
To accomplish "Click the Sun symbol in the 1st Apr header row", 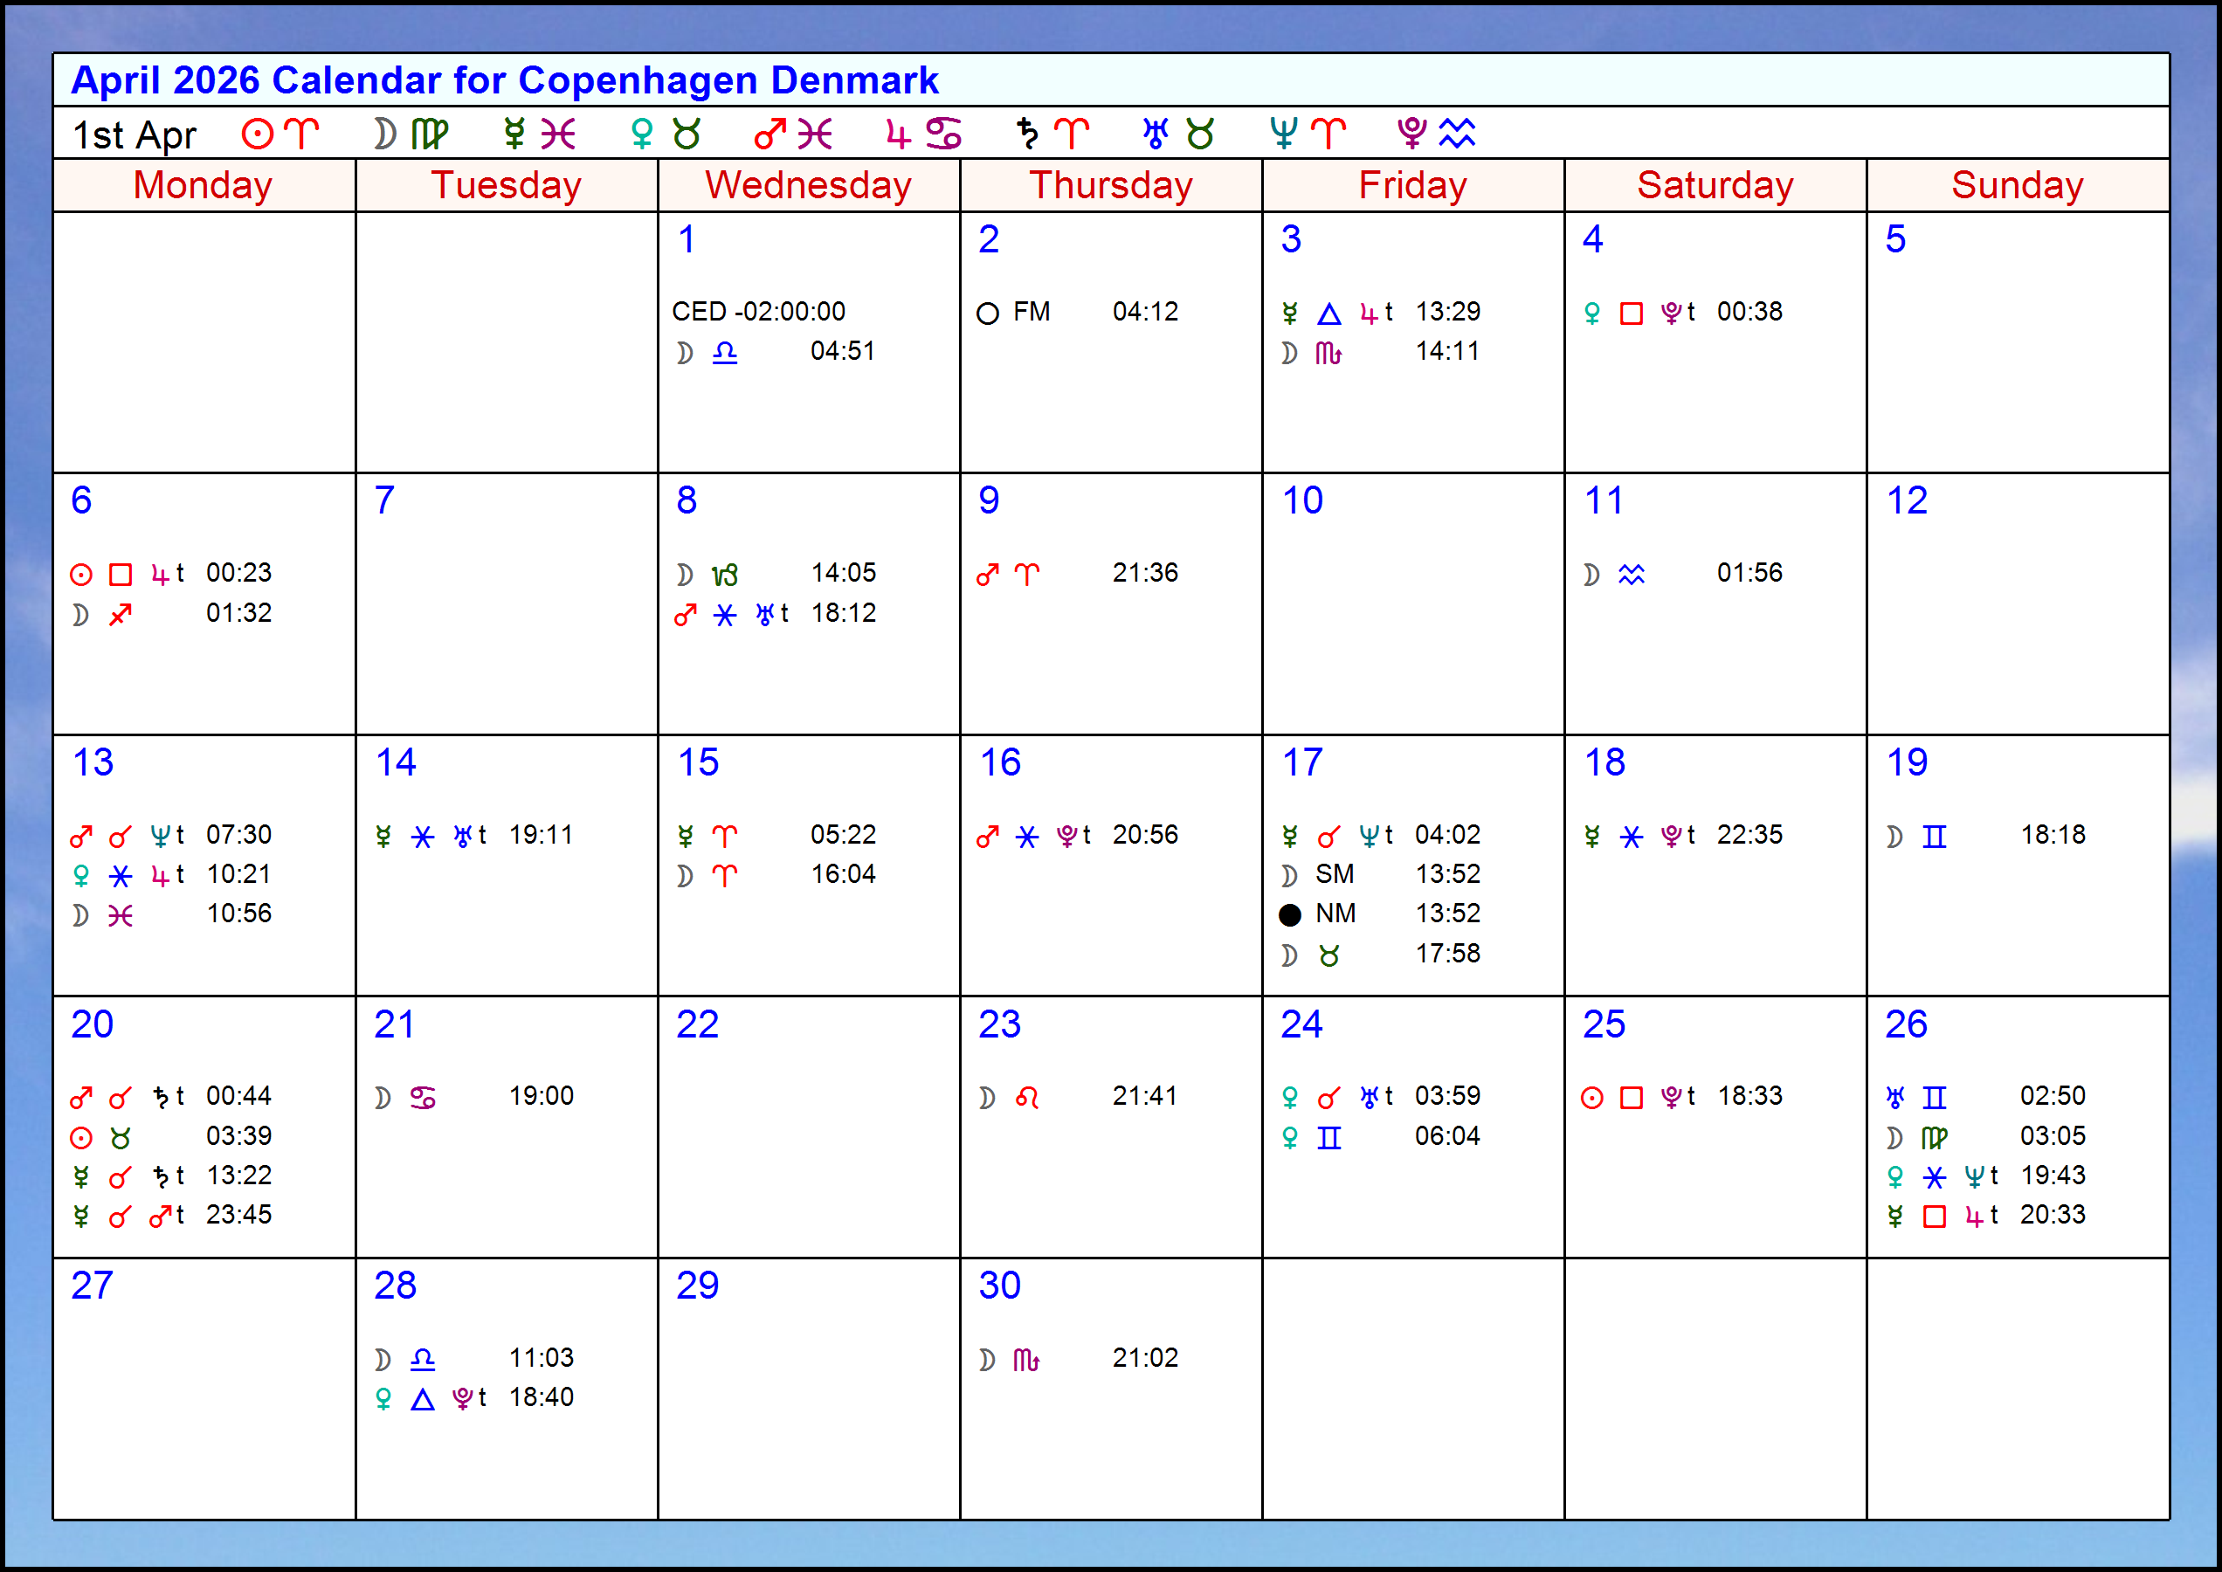I will [258, 134].
